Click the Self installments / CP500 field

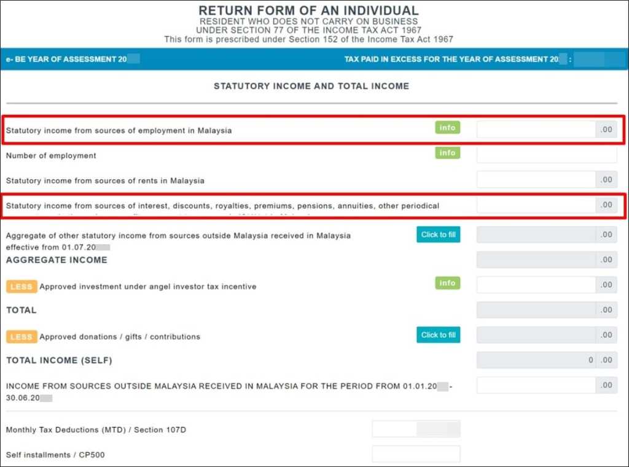pyautogui.click(x=416, y=454)
